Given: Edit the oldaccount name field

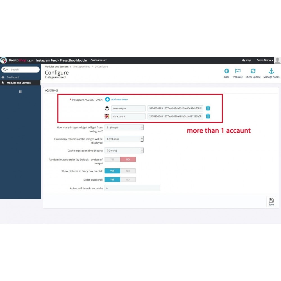Looking at the screenshot, I should click(128, 116).
